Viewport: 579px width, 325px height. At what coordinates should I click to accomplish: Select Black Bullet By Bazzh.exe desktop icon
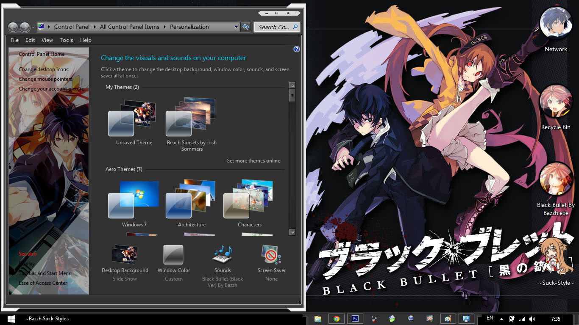(x=556, y=188)
